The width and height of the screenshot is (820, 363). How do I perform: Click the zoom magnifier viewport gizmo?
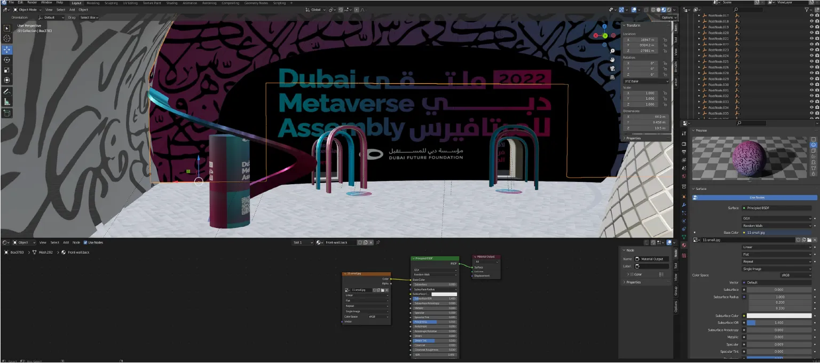[x=612, y=51]
